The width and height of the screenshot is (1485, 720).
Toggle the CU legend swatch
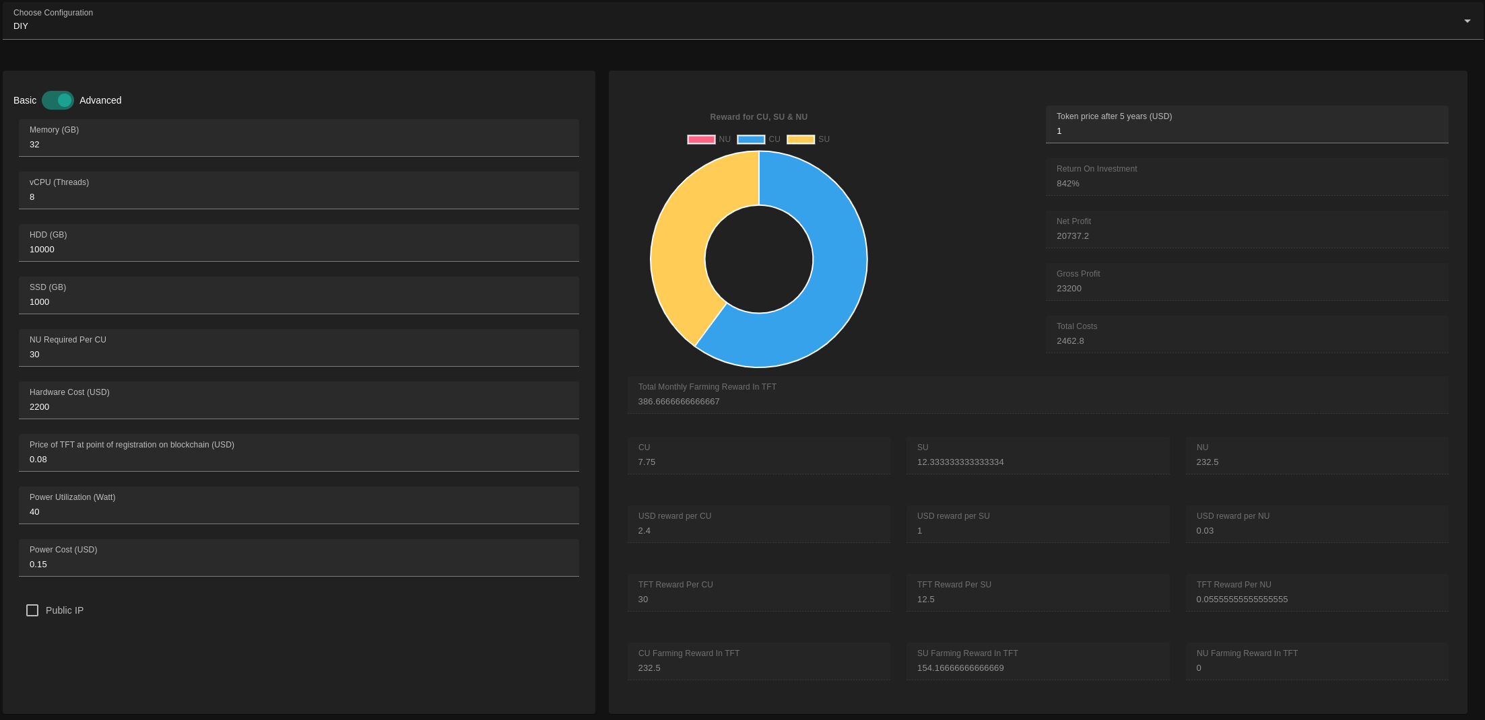click(x=751, y=139)
